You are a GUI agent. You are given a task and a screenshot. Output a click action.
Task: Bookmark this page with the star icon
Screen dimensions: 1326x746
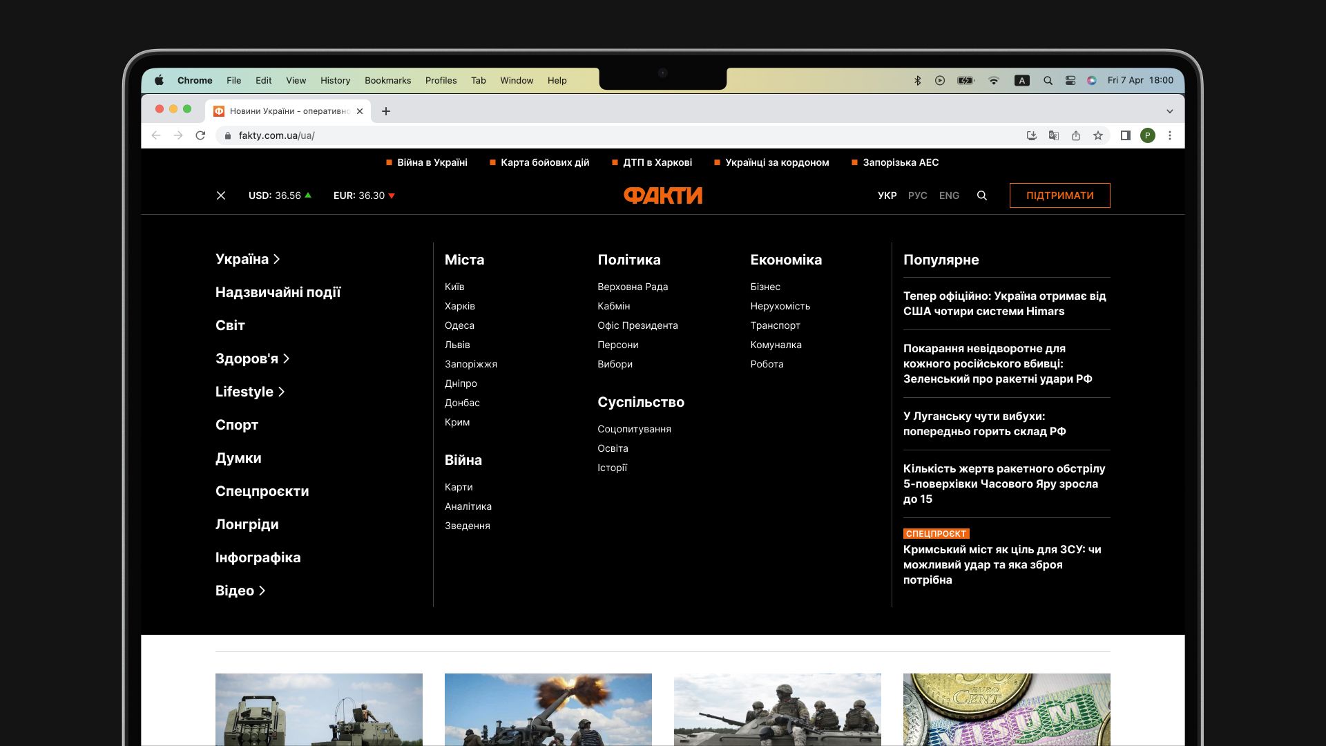click(1098, 135)
